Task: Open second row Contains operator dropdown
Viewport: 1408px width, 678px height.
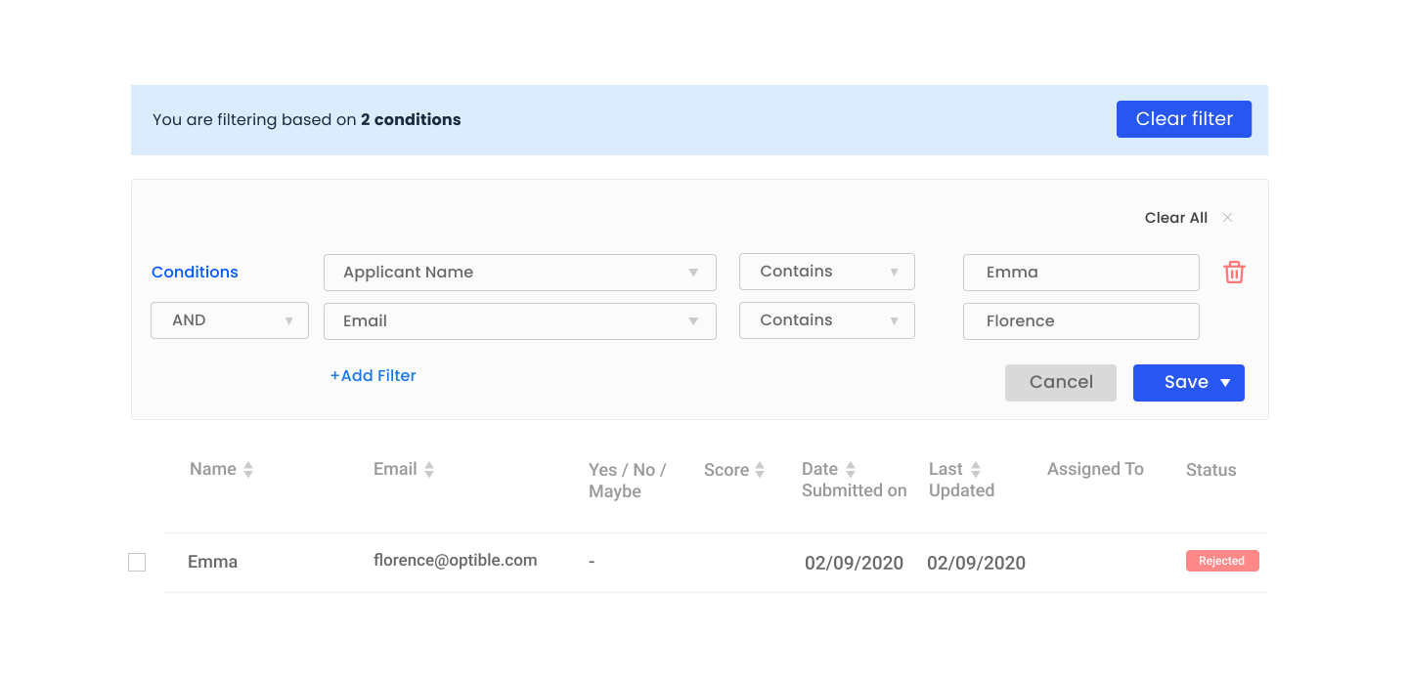Action: [826, 320]
